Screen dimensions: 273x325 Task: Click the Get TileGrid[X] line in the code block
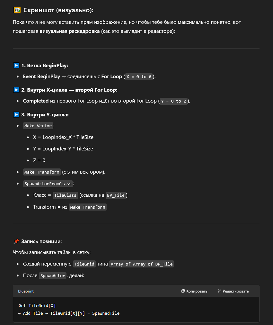37,306
